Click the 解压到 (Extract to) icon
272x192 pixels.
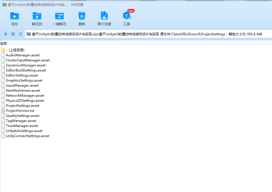pyautogui.click(x=37, y=16)
